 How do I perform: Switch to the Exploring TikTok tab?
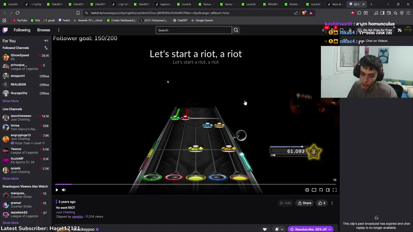pyautogui.click(x=163, y=4)
